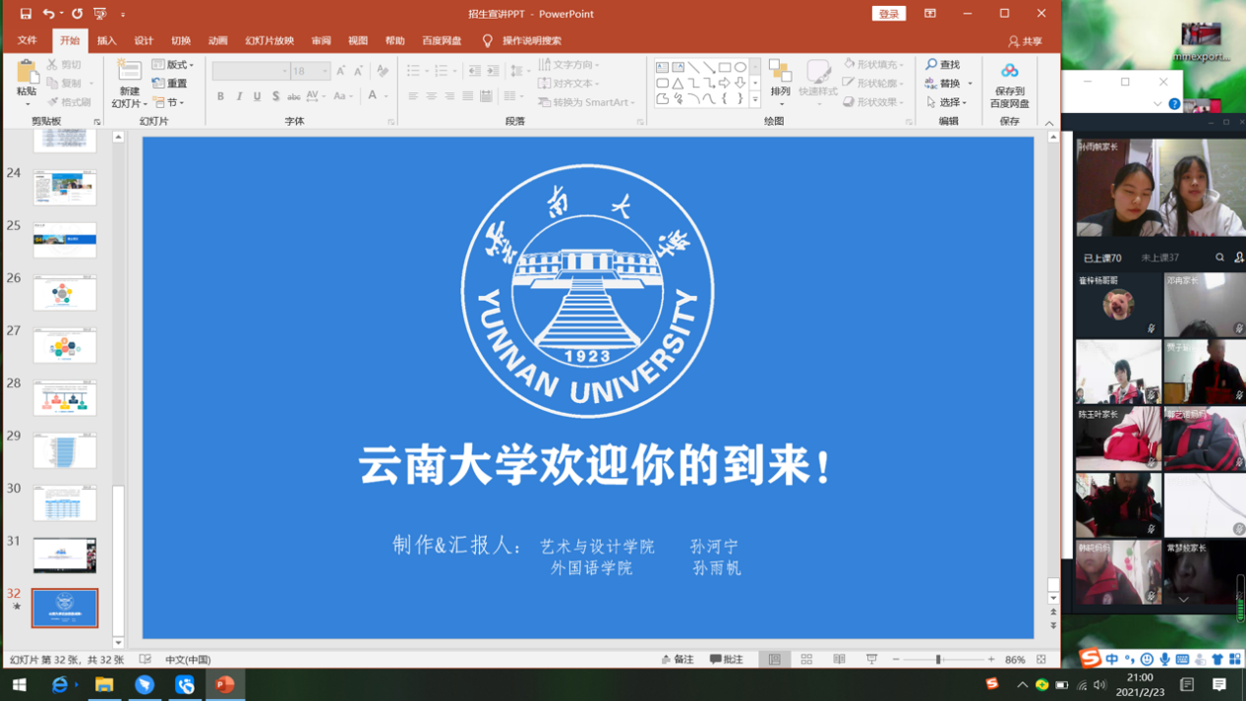Image resolution: width=1246 pixels, height=701 pixels.
Task: Toggle Bold formatting
Action: tap(220, 96)
